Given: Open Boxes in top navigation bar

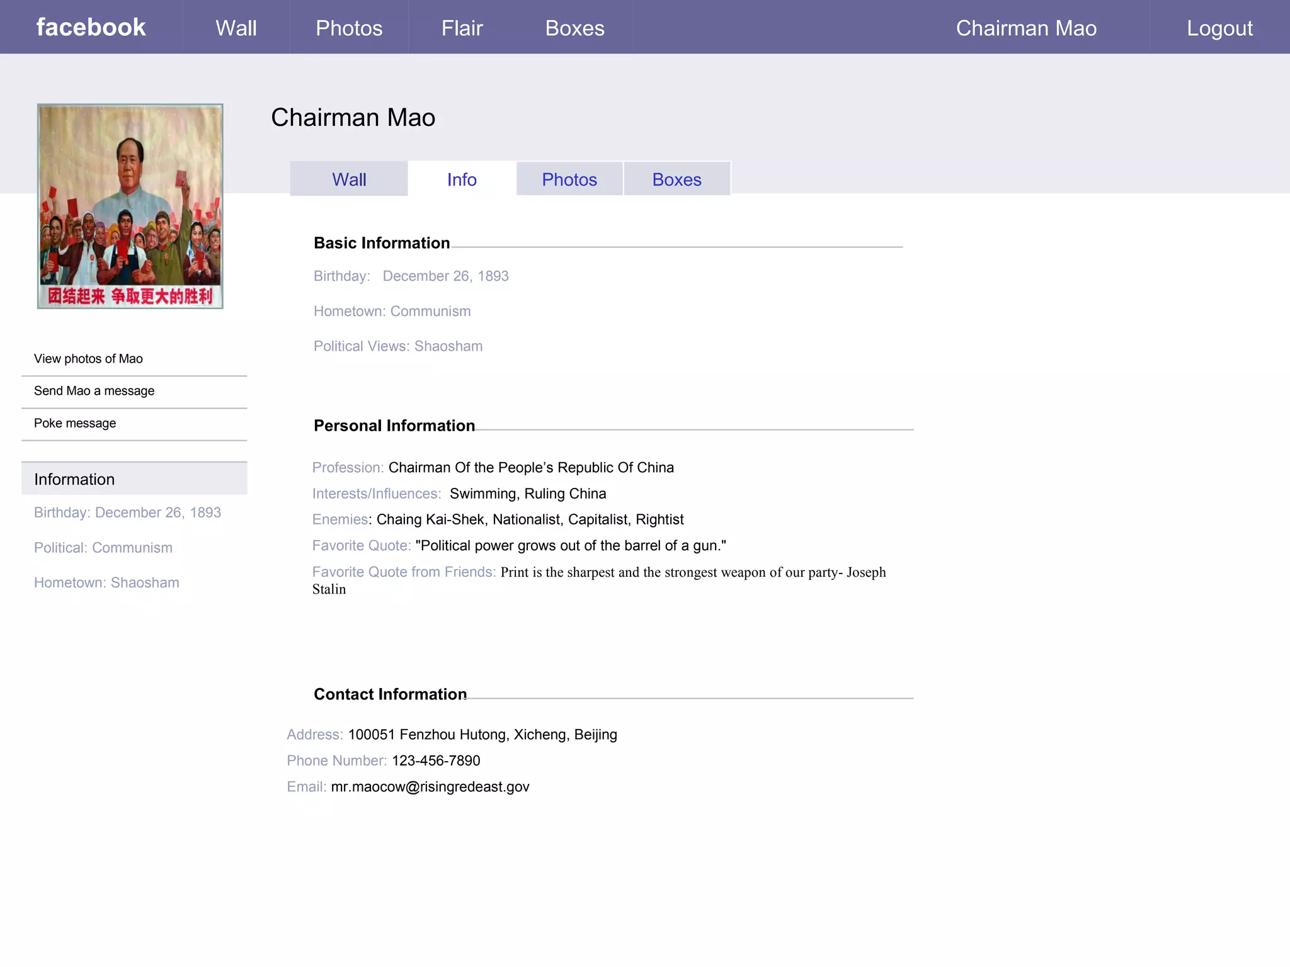Looking at the screenshot, I should pyautogui.click(x=574, y=28).
